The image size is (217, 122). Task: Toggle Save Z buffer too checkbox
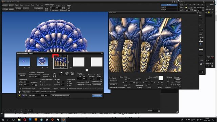click(54, 89)
